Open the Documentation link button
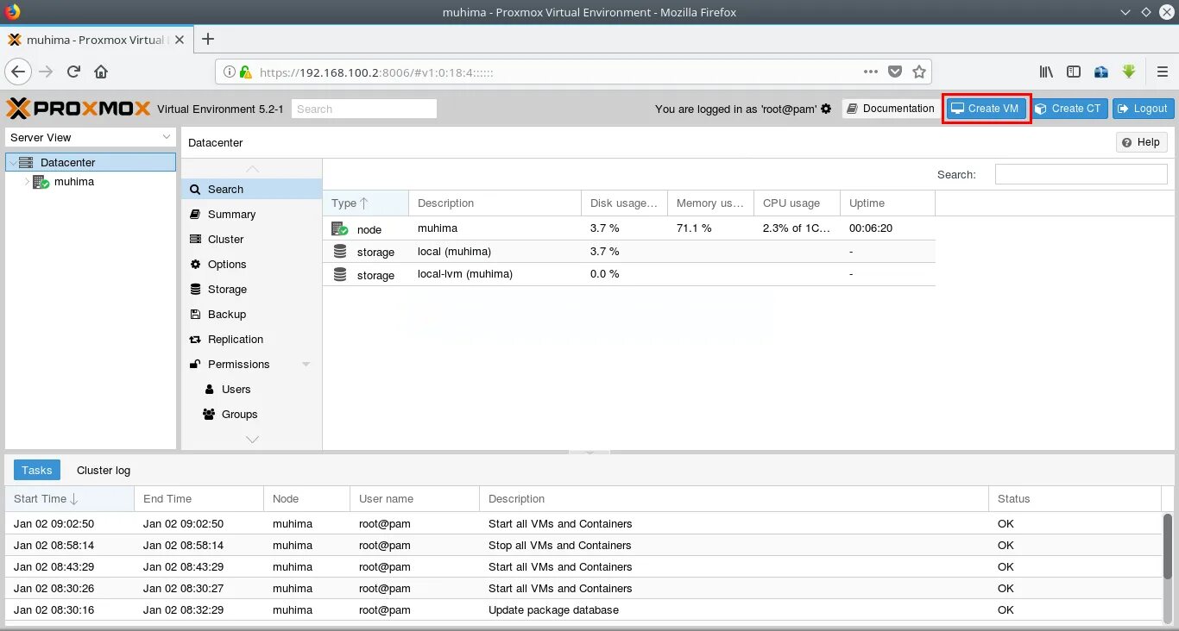The image size is (1179, 631). click(890, 109)
